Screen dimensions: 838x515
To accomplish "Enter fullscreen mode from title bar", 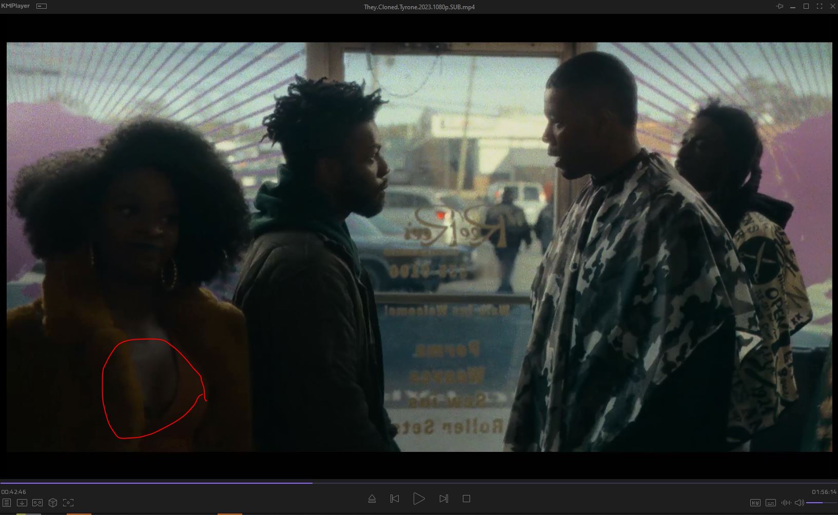I will click(x=820, y=7).
